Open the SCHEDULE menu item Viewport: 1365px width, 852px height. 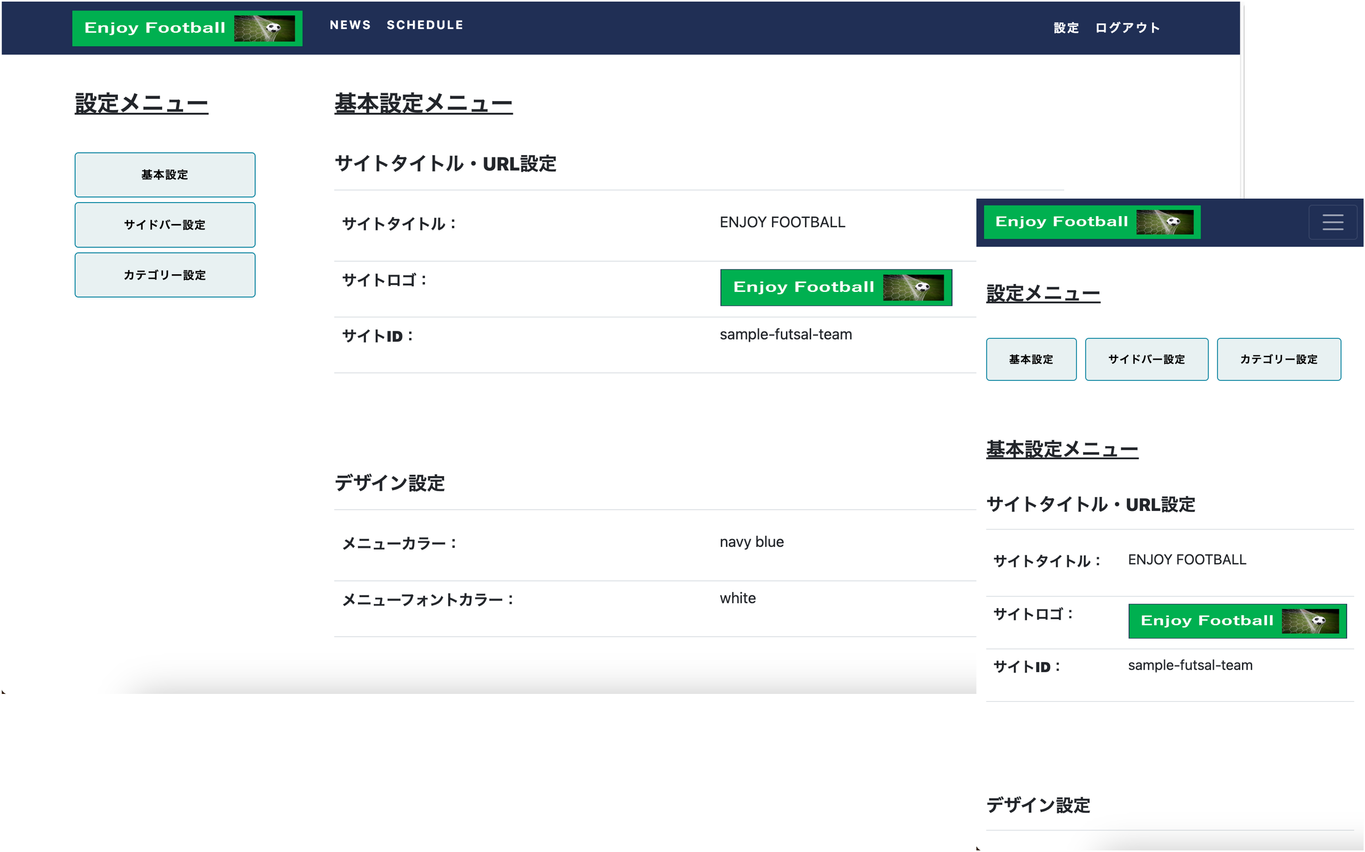click(425, 25)
